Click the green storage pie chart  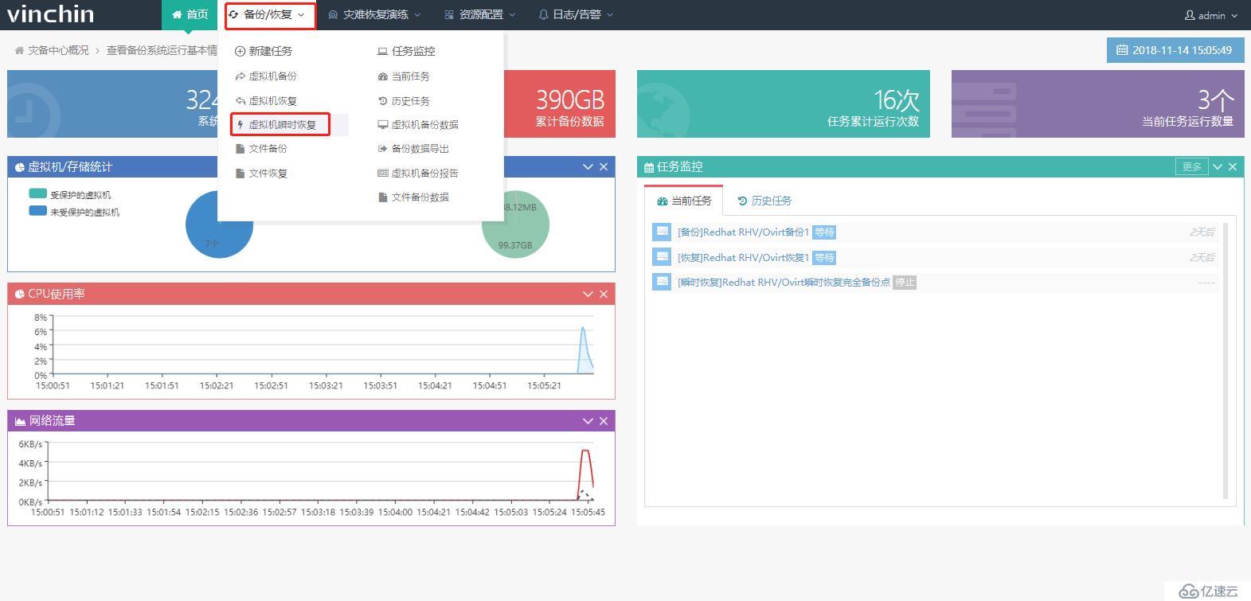515,224
